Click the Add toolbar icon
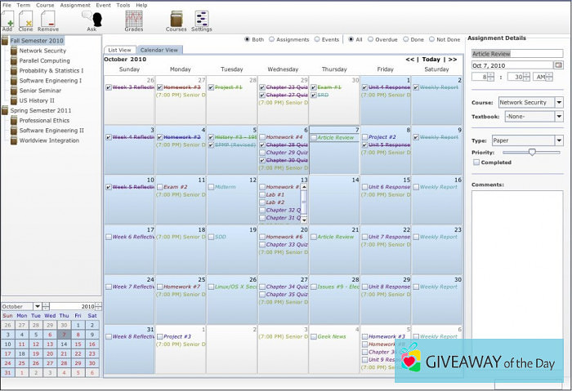Screen dimensions: 572x391 [8, 20]
